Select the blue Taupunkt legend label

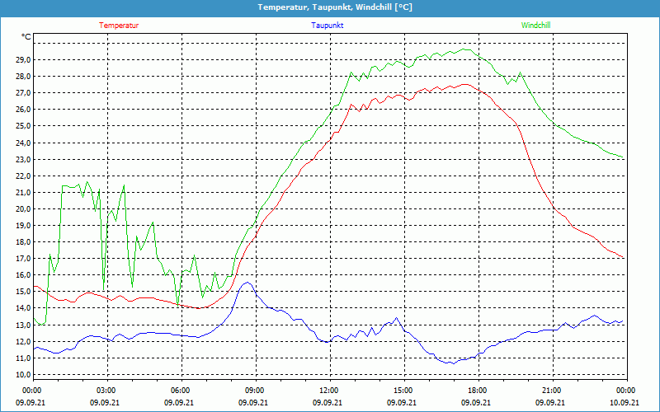point(328,26)
